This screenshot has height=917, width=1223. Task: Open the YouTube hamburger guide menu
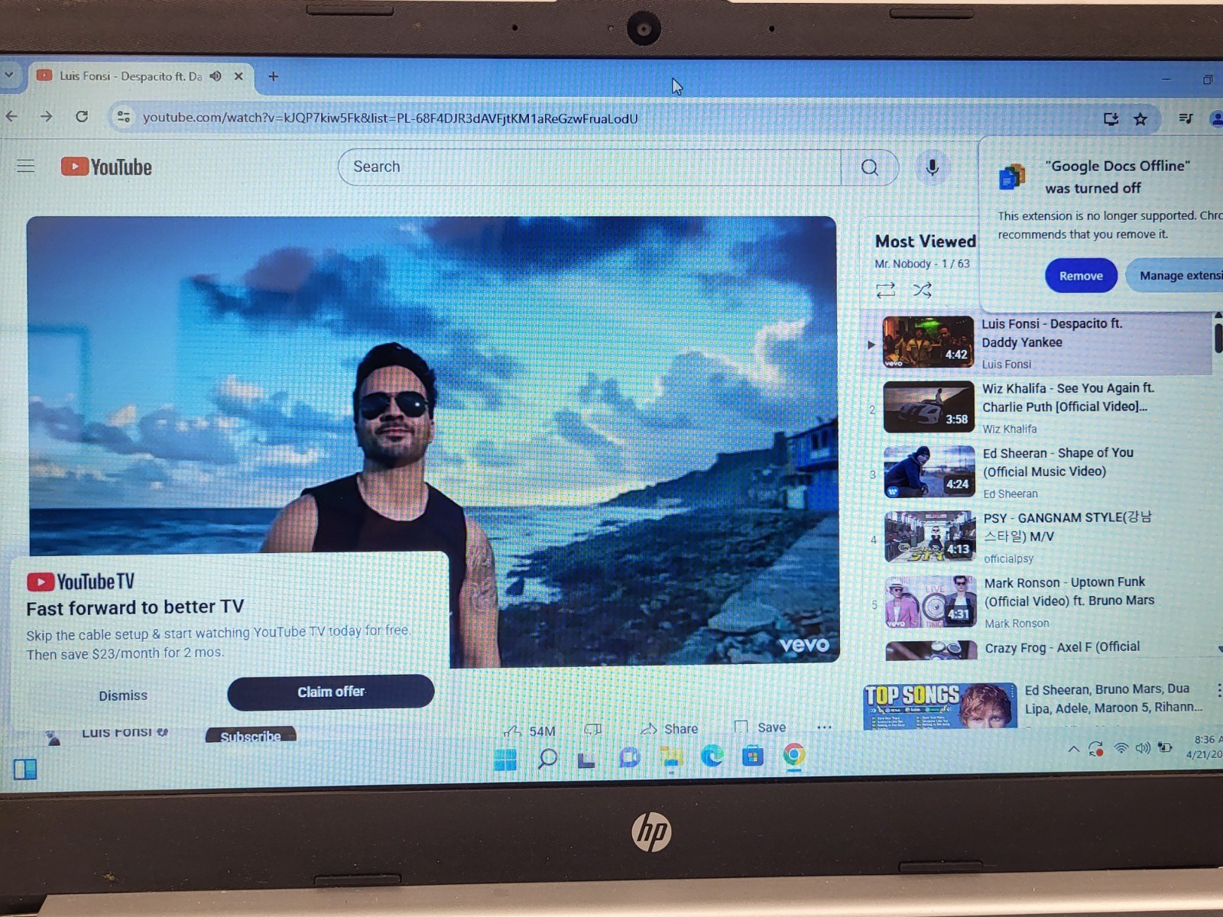click(x=26, y=166)
